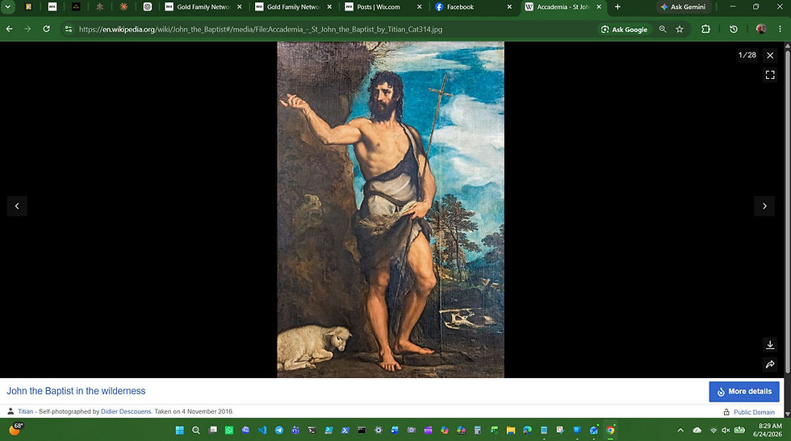The width and height of the screenshot is (791, 441).
Task: Open the weather widget showing 68°
Action: (x=15, y=430)
